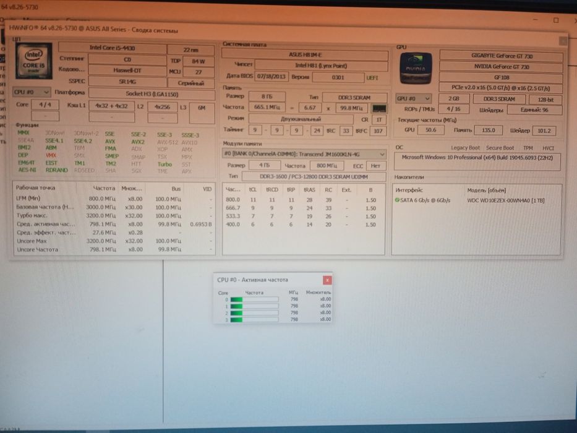Select the Haswell-DT codename field
577x433 pixels.
[x=127, y=71]
